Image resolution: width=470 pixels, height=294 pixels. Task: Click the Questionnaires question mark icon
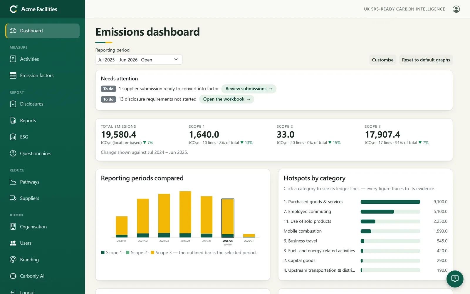13,153
